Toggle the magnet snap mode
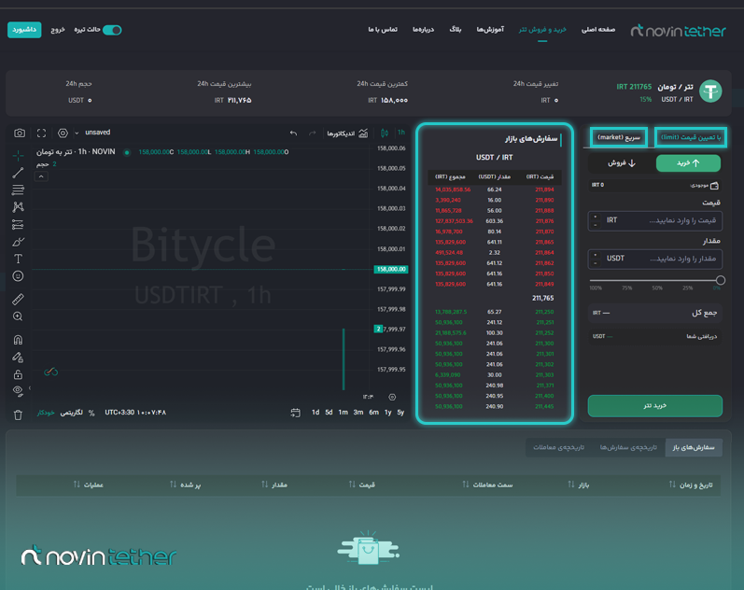This screenshot has height=590, width=744. click(18, 340)
